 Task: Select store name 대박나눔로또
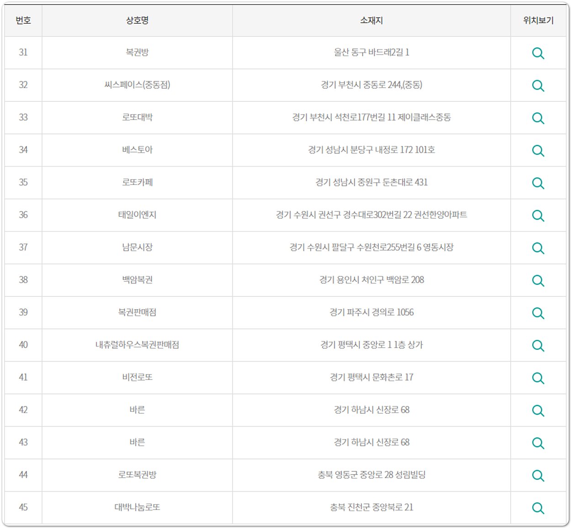137,507
